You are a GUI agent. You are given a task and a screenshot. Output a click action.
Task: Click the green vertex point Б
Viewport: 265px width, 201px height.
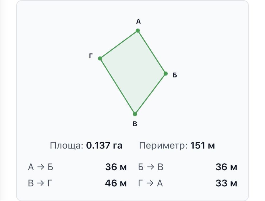166,74
